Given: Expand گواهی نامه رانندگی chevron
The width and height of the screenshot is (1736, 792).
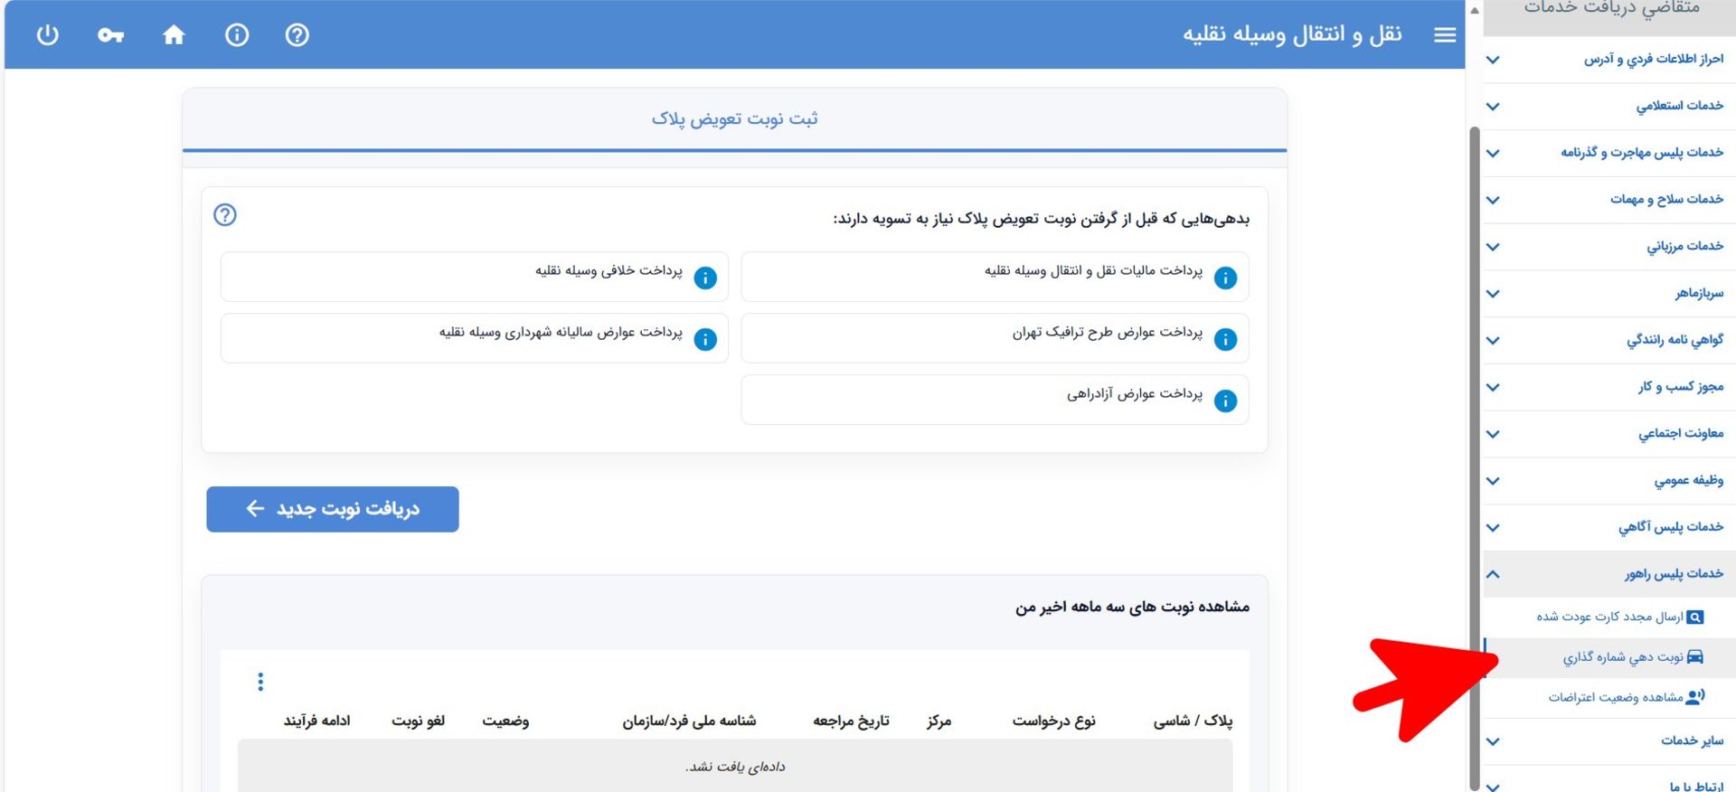Looking at the screenshot, I should [1493, 341].
